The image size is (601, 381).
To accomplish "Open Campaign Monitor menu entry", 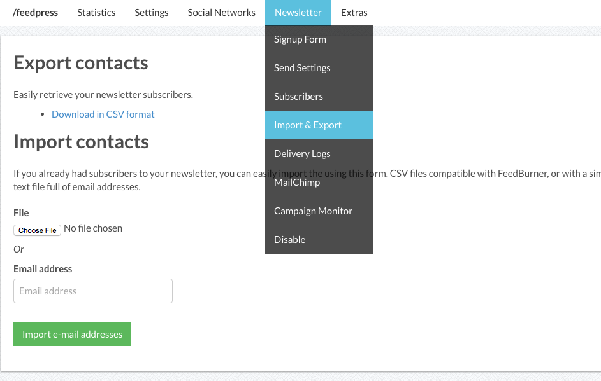I will click(x=313, y=211).
